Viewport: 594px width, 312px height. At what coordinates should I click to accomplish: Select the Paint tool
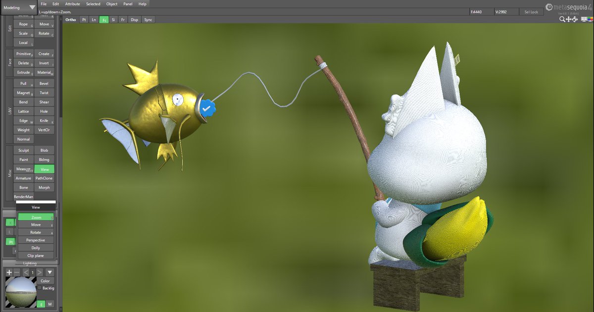[23, 159]
